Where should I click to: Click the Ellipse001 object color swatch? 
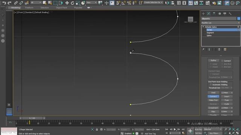coord(239,18)
